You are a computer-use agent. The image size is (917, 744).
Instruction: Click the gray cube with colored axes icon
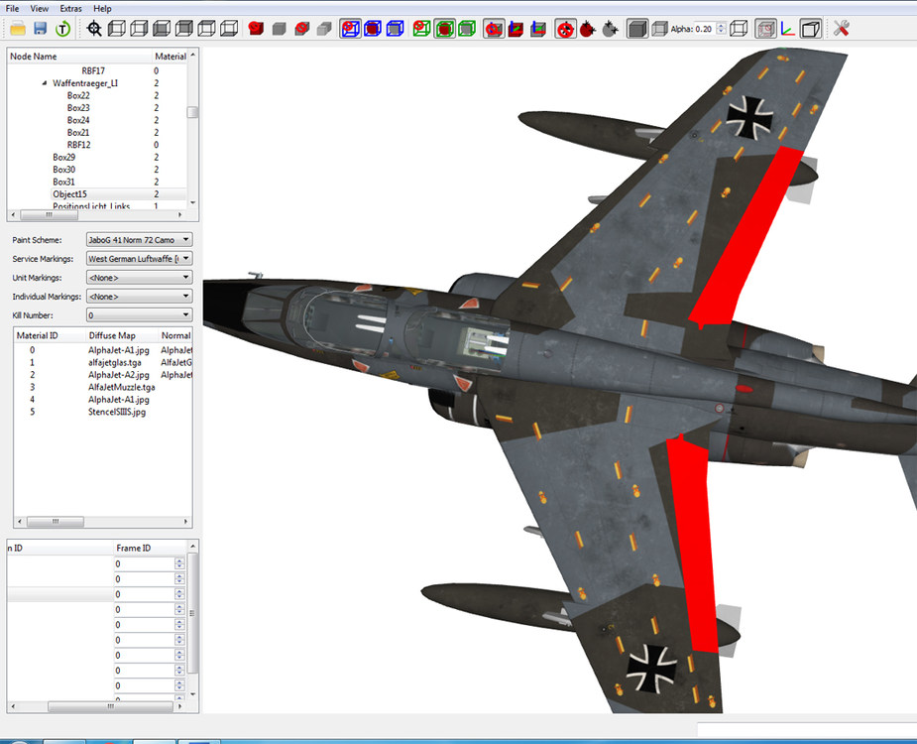point(538,28)
